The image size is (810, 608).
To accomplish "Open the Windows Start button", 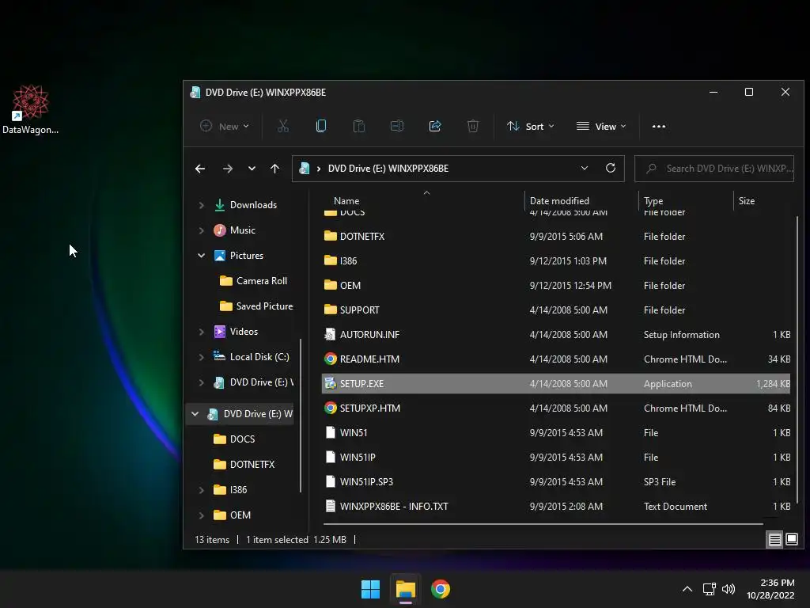I will click(370, 589).
